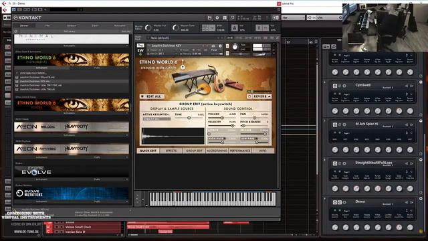Adjust the TUNE slider in Display section
This screenshot has width=428, height=241.
(189, 118)
